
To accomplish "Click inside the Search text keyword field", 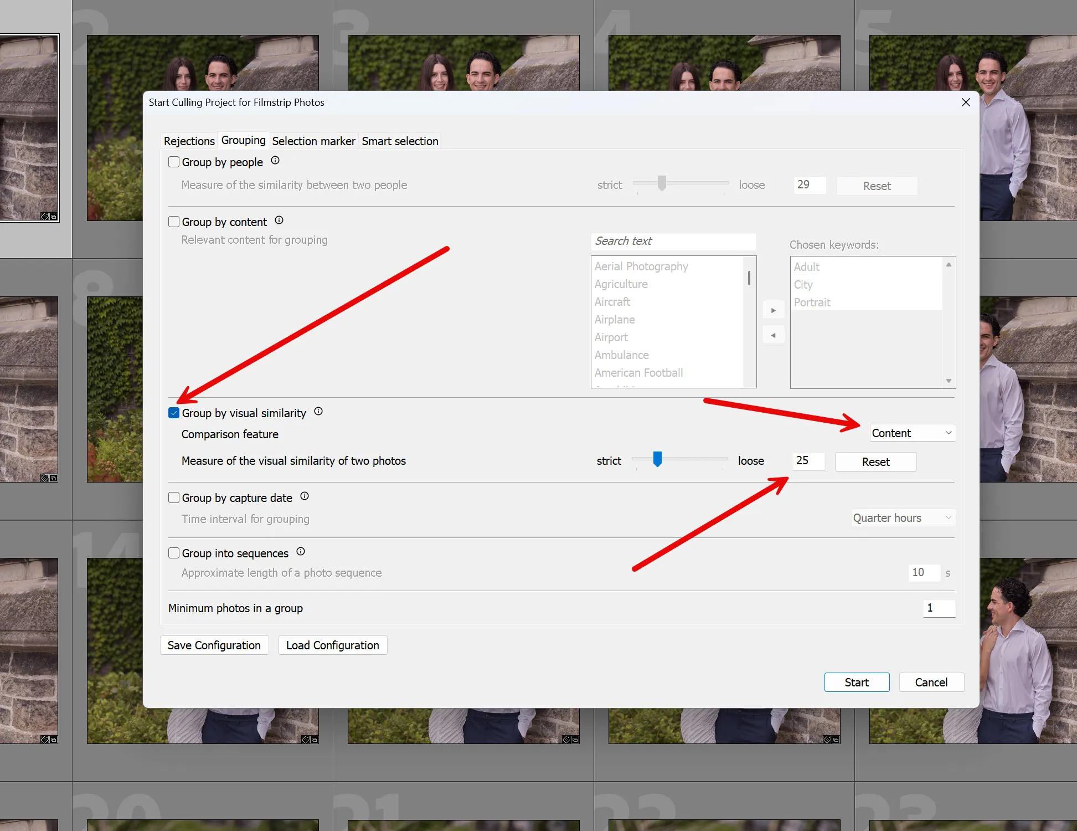I will [x=673, y=241].
